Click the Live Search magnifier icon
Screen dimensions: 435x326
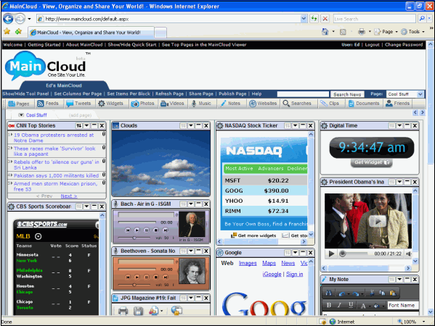(422, 19)
